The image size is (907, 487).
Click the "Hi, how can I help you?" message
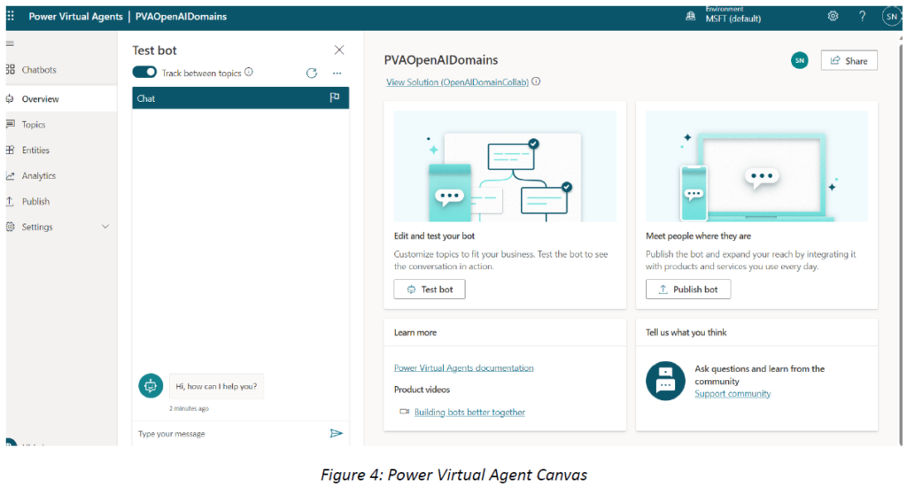click(x=216, y=386)
